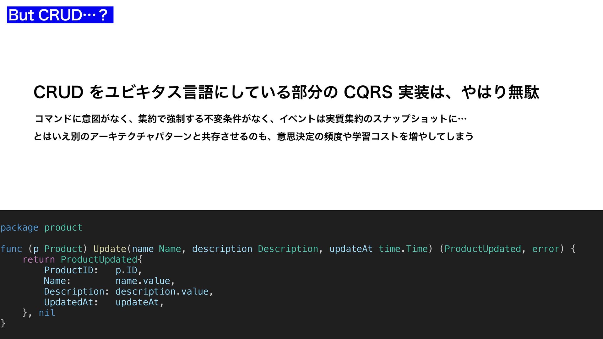Click the main CRUD/CQRS headline text
Image resolution: width=603 pixels, height=339 pixels.
pyautogui.click(x=286, y=92)
